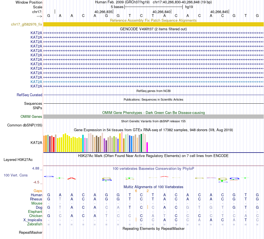
Task: Select the Layered H3K27Ac track label
Action: (18, 160)
